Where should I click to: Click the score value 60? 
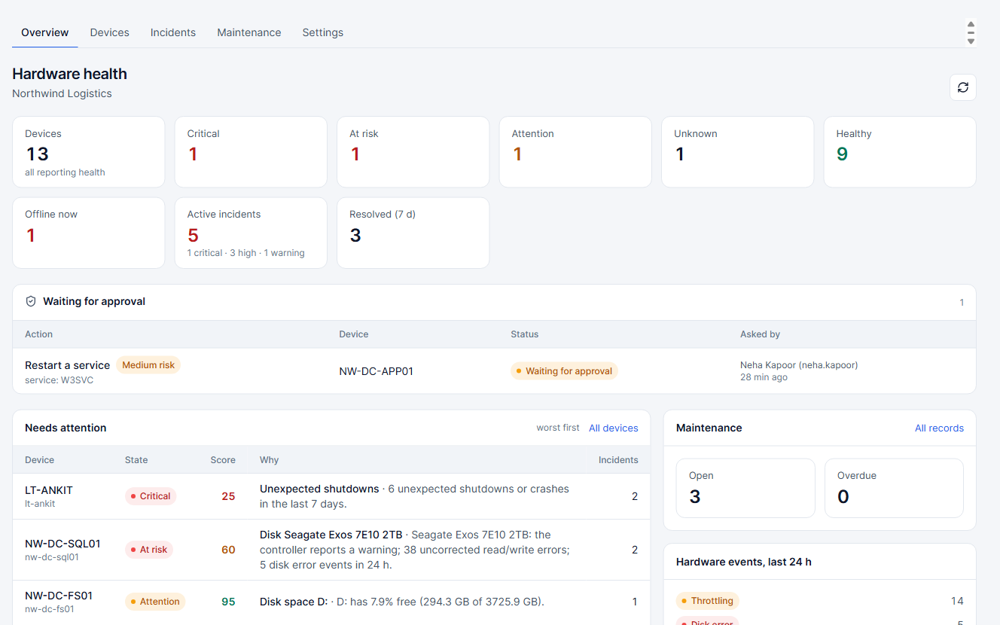click(x=228, y=550)
